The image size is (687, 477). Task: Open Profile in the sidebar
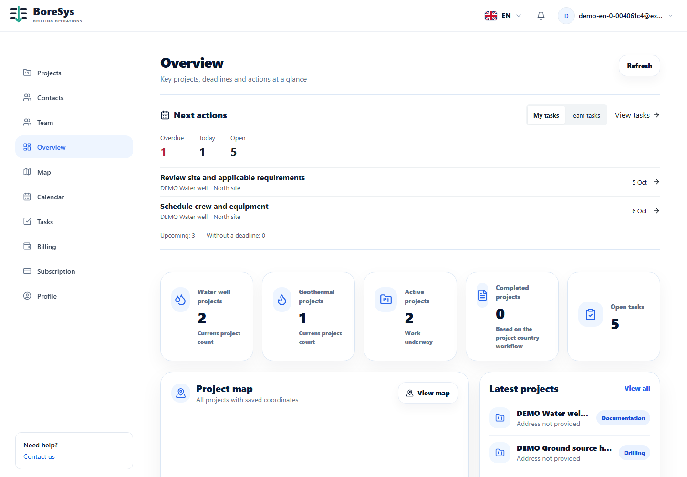click(74, 296)
